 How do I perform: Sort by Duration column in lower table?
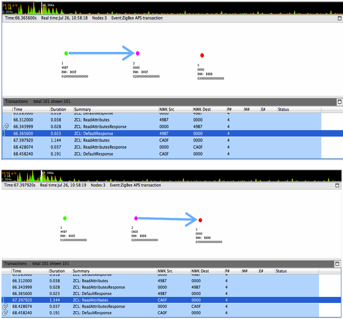[x=60, y=271]
